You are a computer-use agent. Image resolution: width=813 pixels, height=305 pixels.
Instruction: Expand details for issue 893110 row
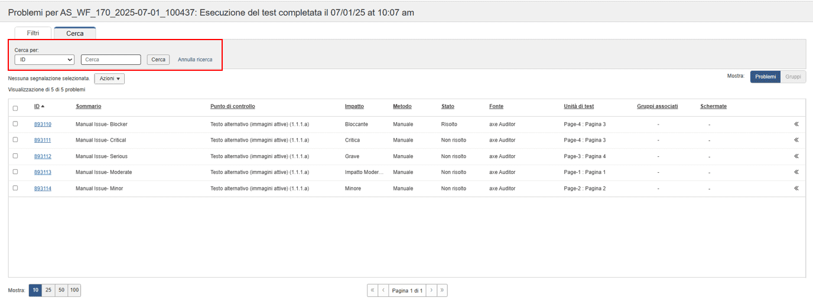point(796,124)
